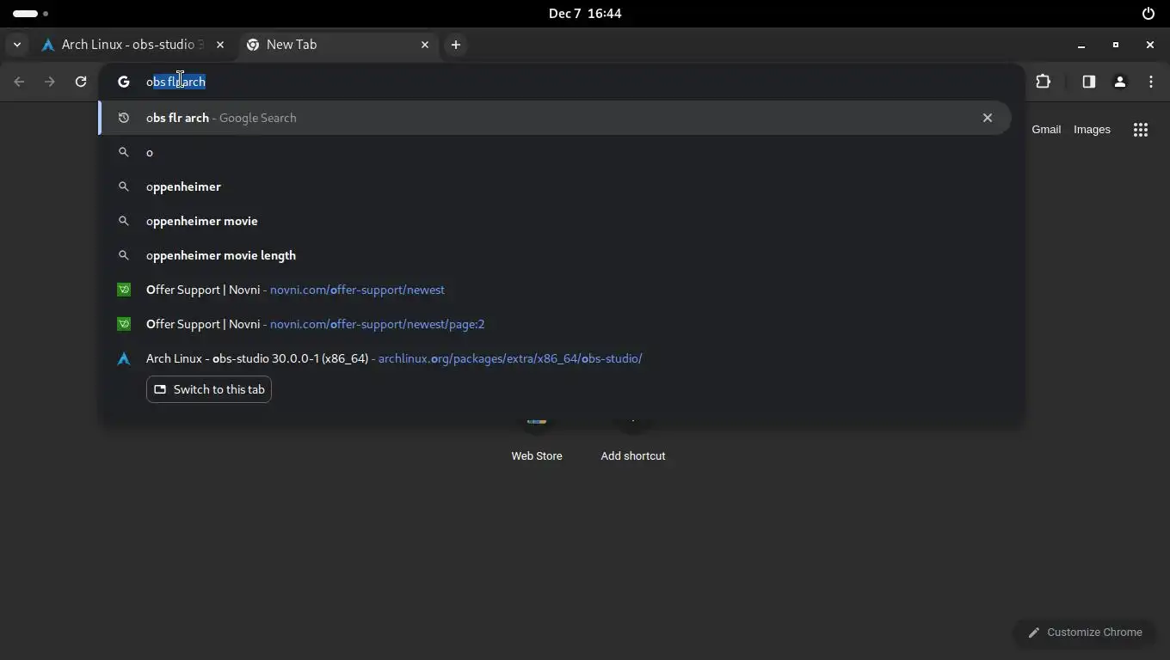Choose the single 'o' search suggestion
Image resolution: width=1170 pixels, height=660 pixels.
pyautogui.click(x=555, y=152)
